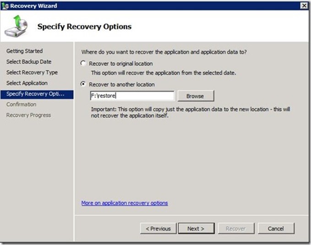Select the Recover to original location option
The image size is (311, 245).
pyautogui.click(x=83, y=64)
